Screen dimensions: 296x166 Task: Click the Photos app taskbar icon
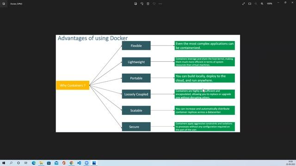(94, 163)
